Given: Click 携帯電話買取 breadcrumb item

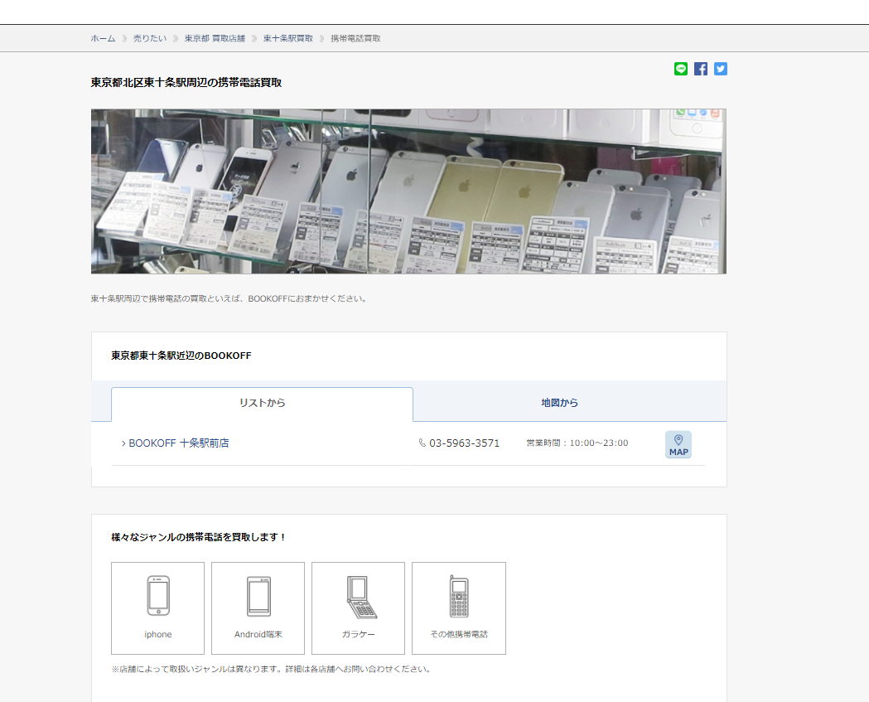Looking at the screenshot, I should pos(356,38).
